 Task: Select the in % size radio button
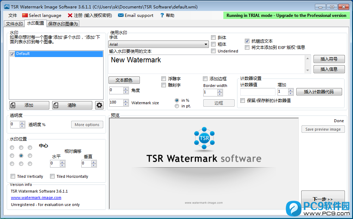point(177,100)
